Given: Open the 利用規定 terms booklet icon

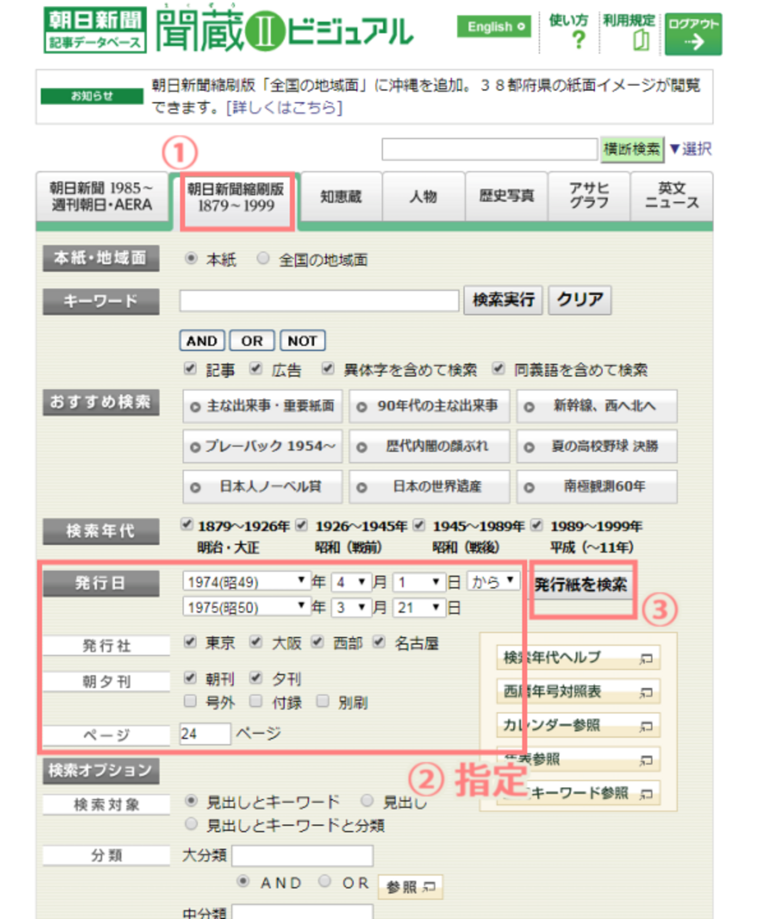Looking at the screenshot, I should pyautogui.click(x=641, y=40).
